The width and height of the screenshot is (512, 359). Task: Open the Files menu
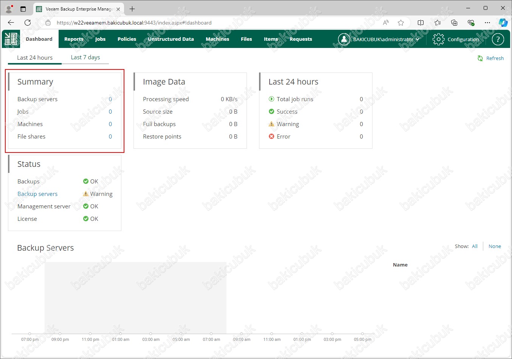(x=247, y=39)
